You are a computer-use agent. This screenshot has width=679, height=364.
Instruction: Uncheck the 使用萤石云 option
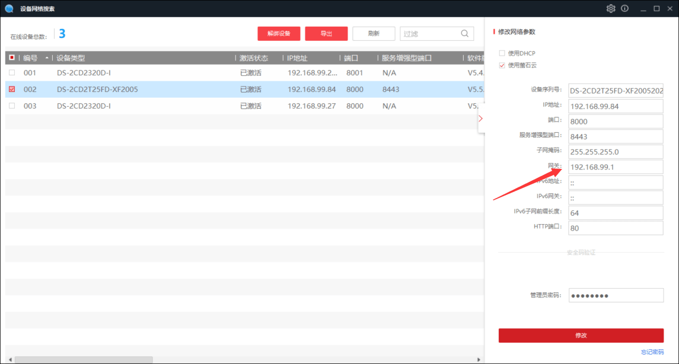(x=502, y=65)
